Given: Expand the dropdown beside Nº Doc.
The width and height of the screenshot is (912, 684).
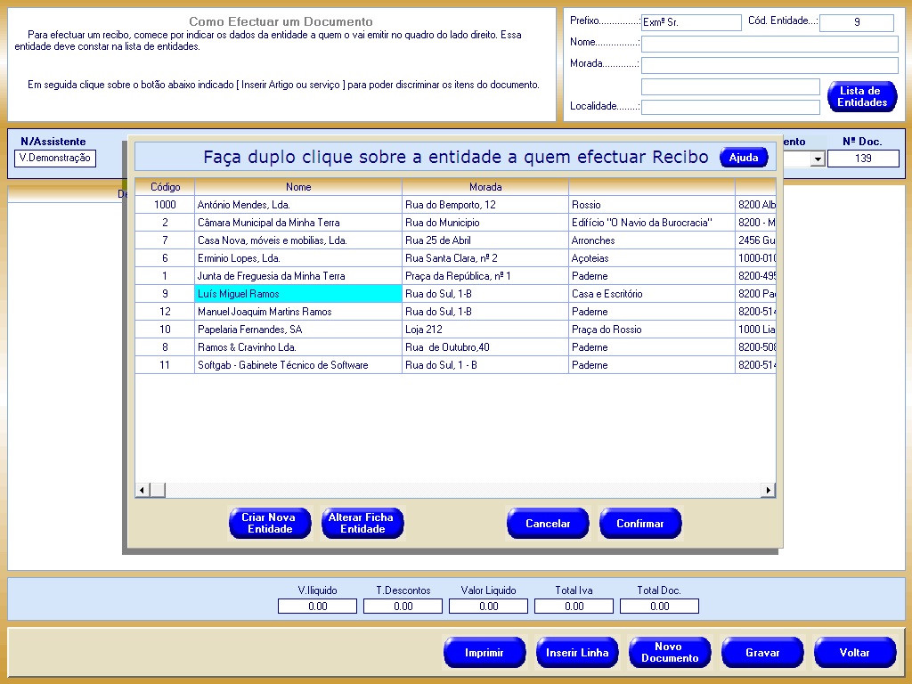Looking at the screenshot, I should pos(817,159).
